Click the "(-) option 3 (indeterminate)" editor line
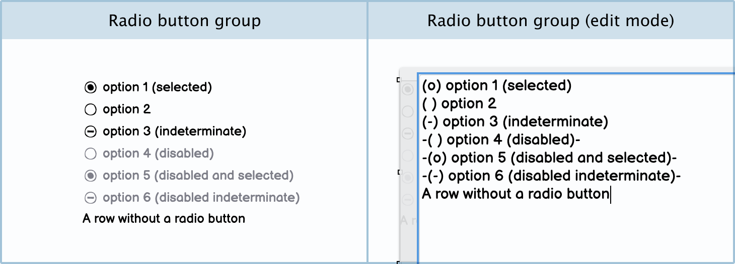 pyautogui.click(x=514, y=122)
